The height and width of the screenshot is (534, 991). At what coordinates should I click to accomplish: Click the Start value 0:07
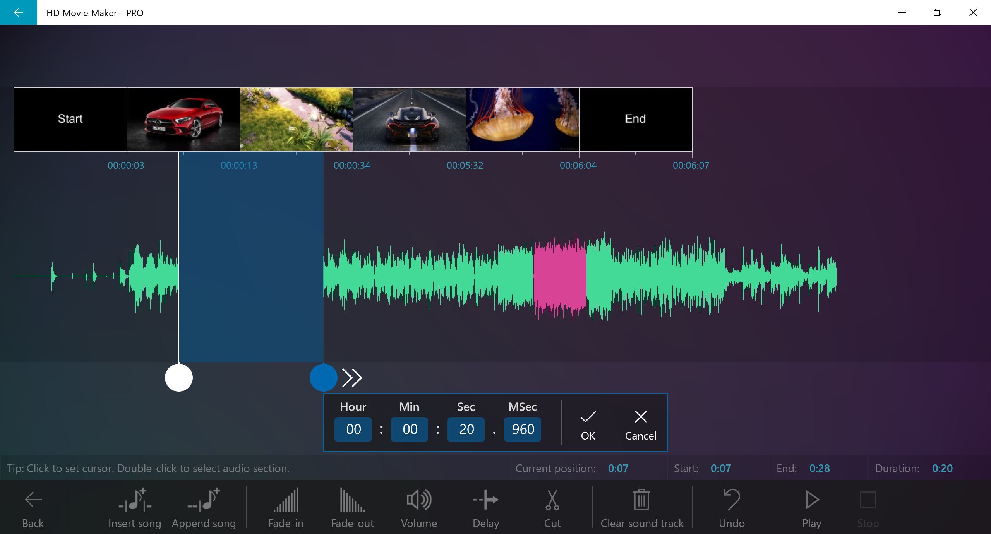pos(721,469)
